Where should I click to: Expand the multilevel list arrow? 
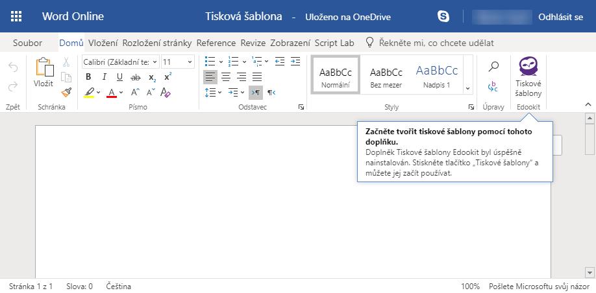(266, 62)
